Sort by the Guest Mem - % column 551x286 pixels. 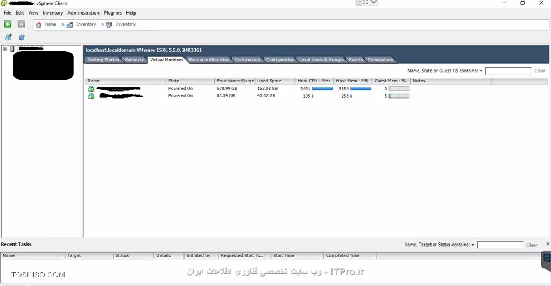tap(391, 81)
